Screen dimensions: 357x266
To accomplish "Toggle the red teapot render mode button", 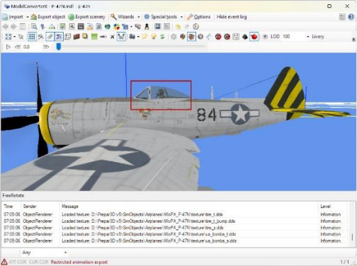I will coord(254,37).
